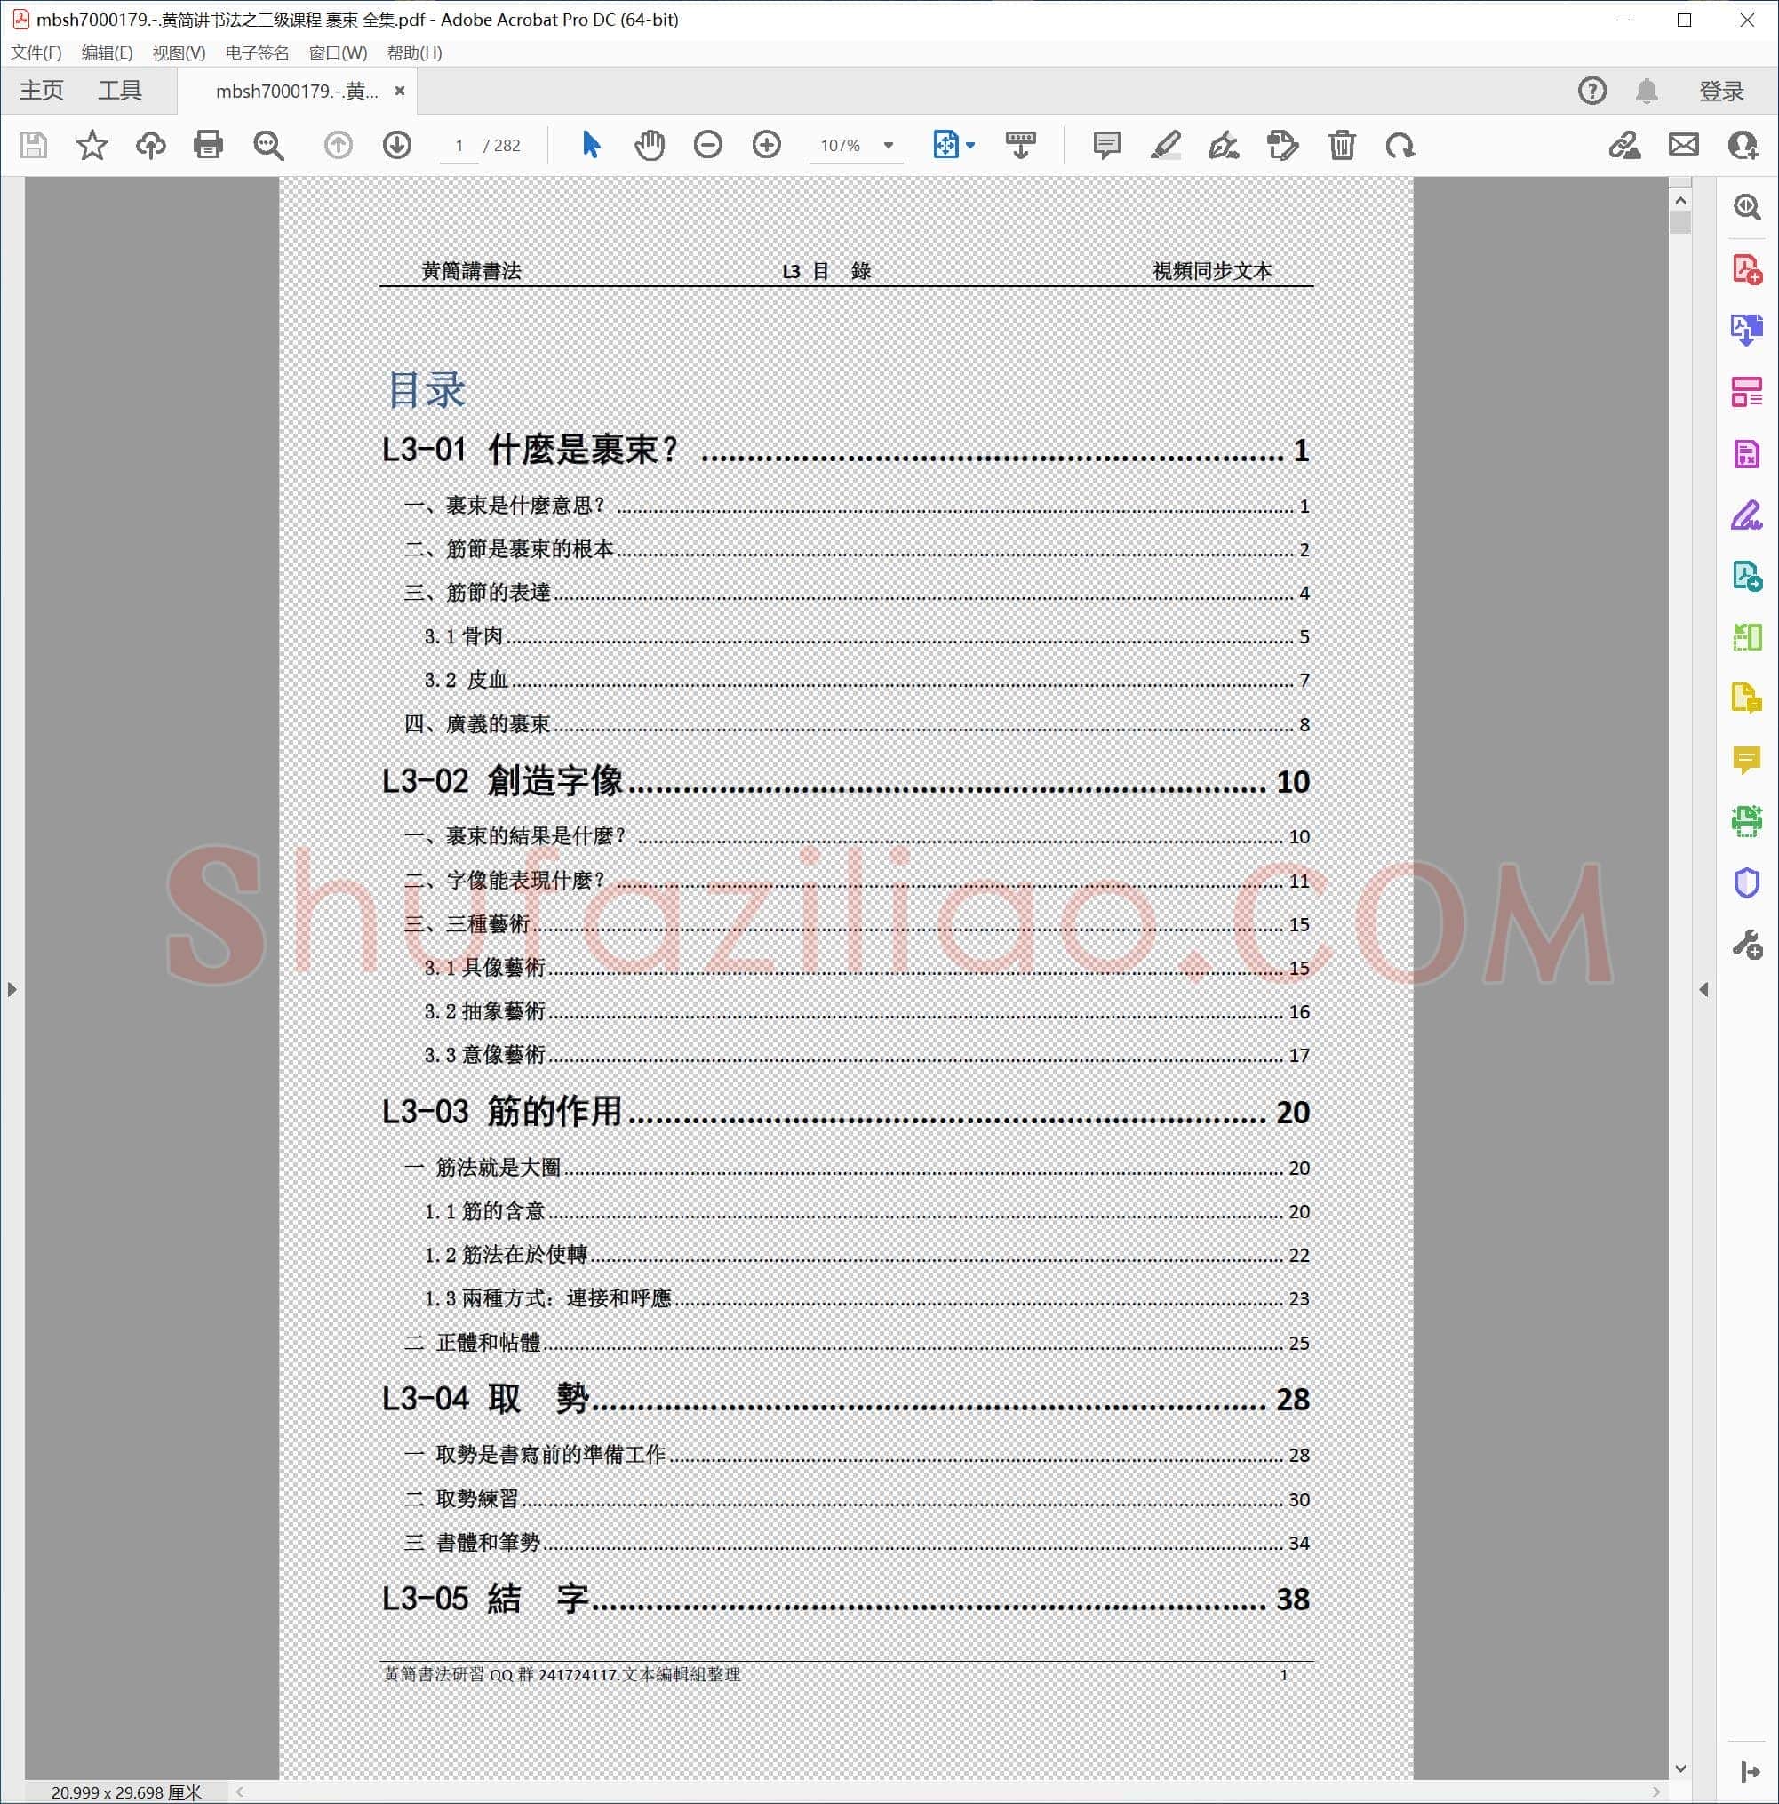Click the vertical scrollbar up arrow
The width and height of the screenshot is (1779, 1804).
click(1681, 201)
